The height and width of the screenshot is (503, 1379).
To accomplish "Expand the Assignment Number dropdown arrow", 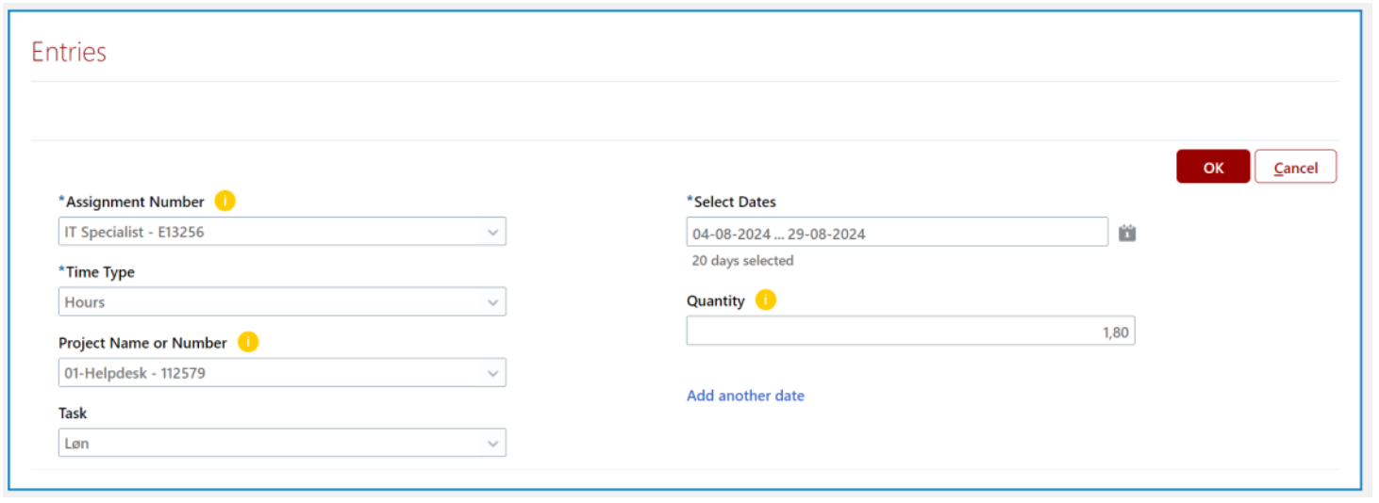I will pos(492,232).
